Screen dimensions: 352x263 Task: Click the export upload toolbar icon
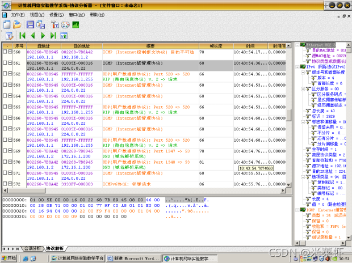pos(64,36)
